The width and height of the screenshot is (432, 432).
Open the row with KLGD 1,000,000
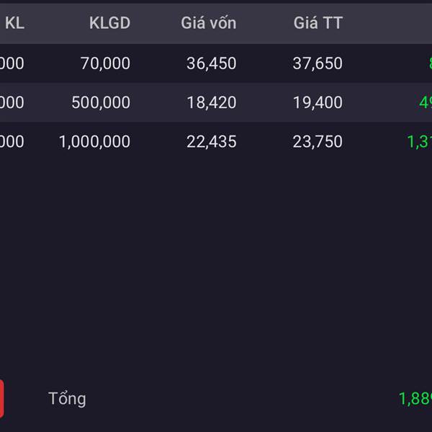point(216,141)
